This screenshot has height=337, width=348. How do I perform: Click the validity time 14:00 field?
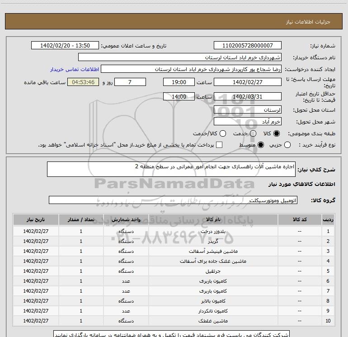pyautogui.click(x=179, y=96)
